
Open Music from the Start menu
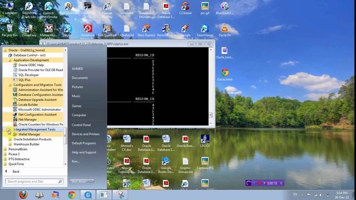76,96
